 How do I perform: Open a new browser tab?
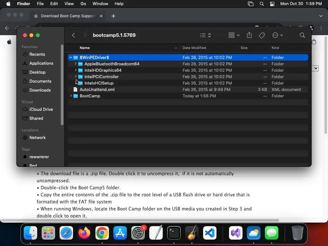click(113, 16)
